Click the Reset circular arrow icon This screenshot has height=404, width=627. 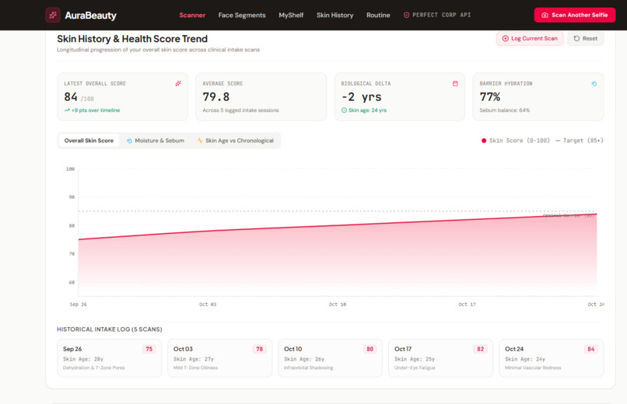(576, 38)
